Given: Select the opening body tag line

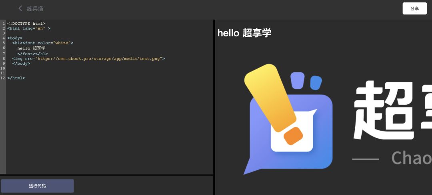Looking at the screenshot, I should (15, 38).
